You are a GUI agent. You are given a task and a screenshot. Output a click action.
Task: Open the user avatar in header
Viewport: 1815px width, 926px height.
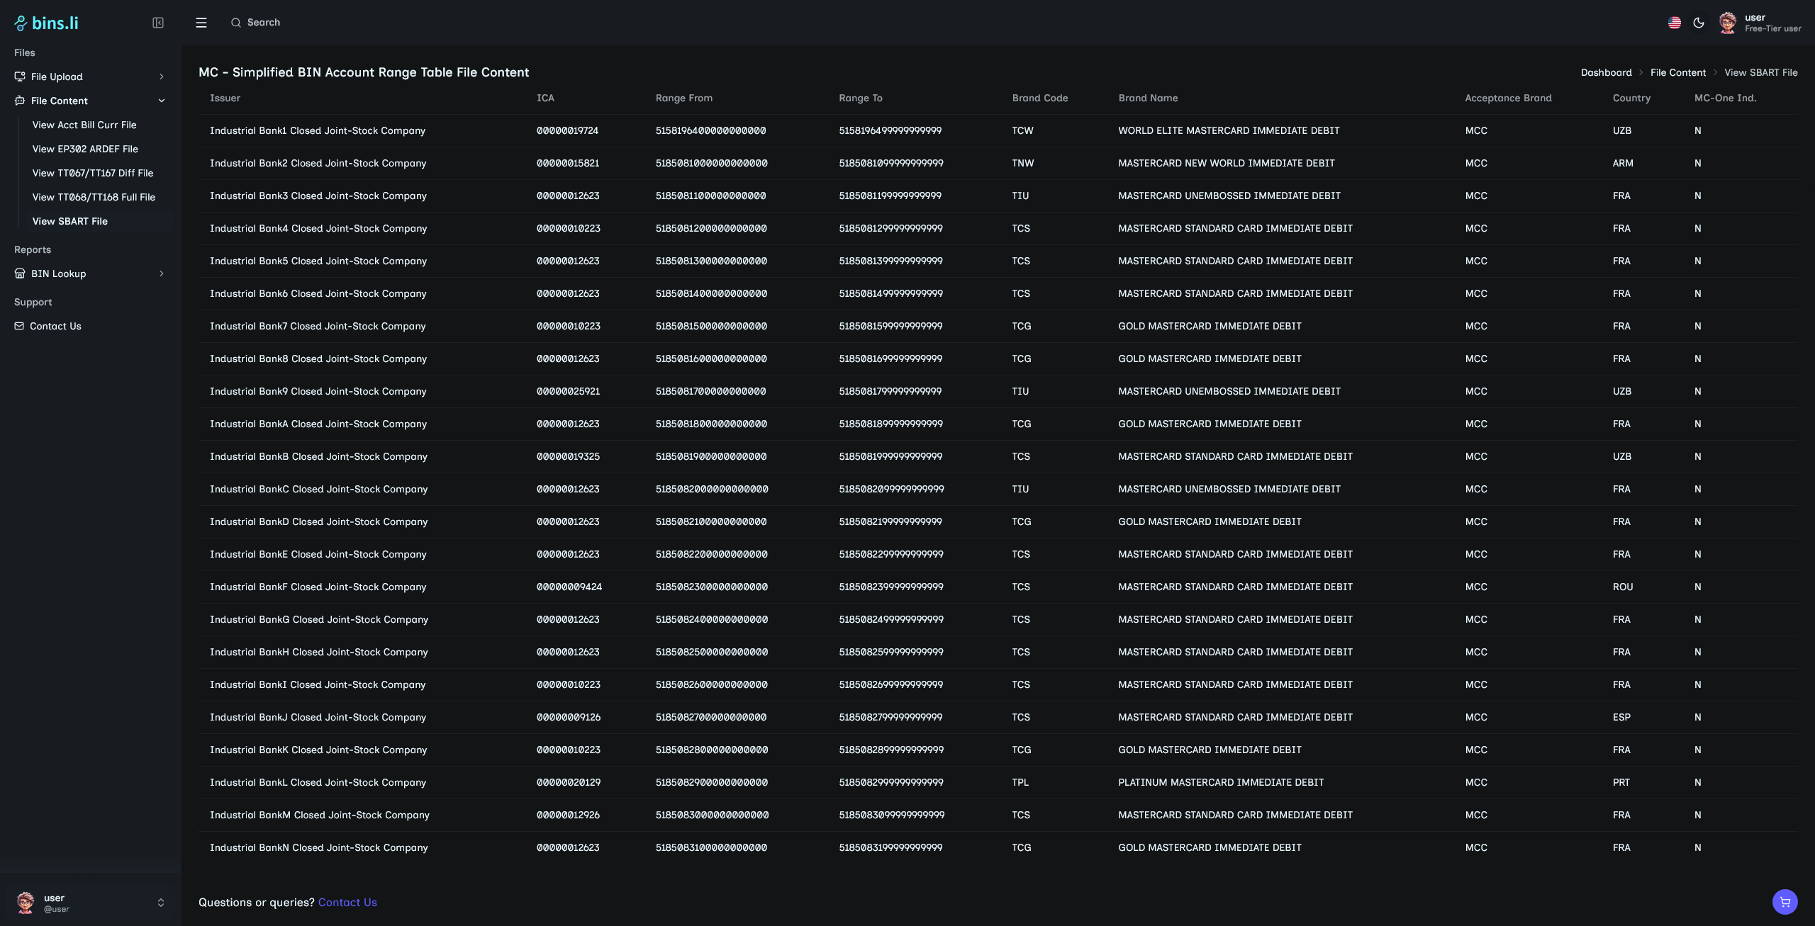[1728, 23]
